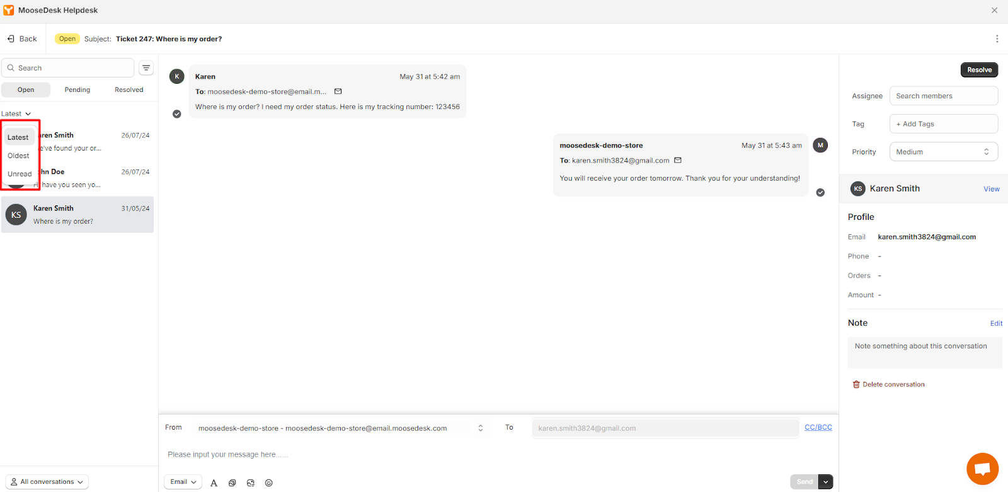Screen dimensions: 1008x492
Task: Delete conversation link with trash icon
Action: point(889,384)
